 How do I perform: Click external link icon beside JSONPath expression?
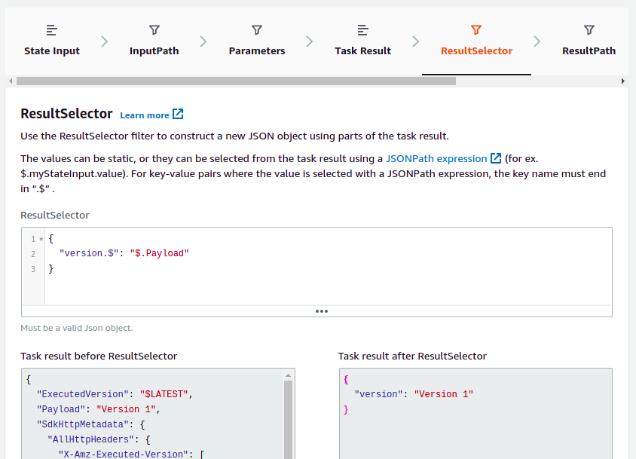pos(496,158)
